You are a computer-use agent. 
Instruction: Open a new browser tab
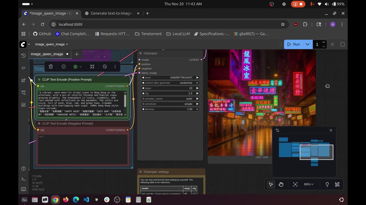coord(147,13)
